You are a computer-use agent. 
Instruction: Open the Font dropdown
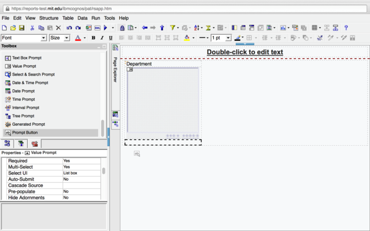click(43, 38)
